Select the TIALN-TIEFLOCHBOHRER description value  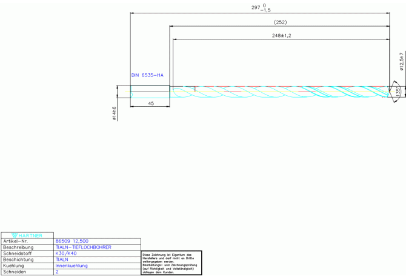pyautogui.click(x=83, y=247)
